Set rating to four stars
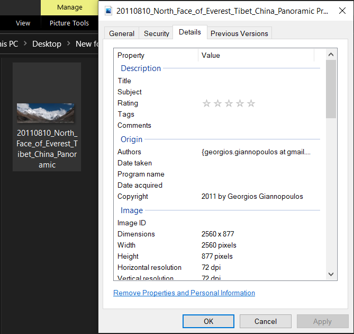 coord(240,103)
